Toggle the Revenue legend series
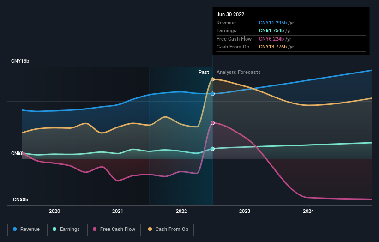Image resolution: width=379 pixels, height=242 pixels. 26,230
